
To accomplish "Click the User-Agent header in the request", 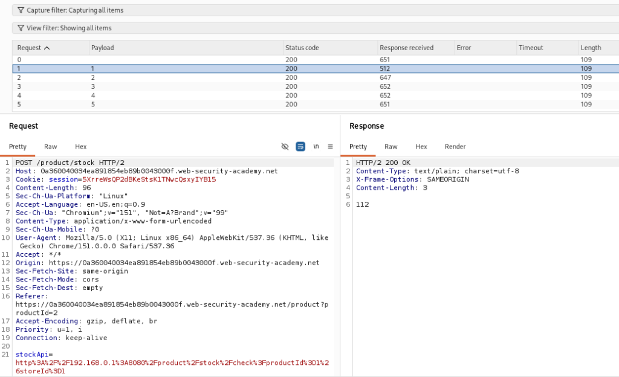I will point(172,242).
